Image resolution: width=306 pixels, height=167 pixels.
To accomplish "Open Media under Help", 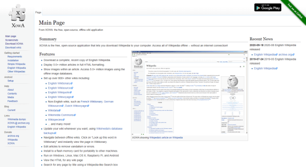I will click(x=11, y=97).
